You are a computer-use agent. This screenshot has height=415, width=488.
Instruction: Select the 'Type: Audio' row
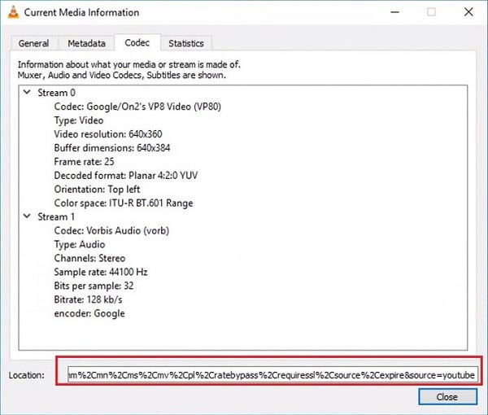[80, 244]
